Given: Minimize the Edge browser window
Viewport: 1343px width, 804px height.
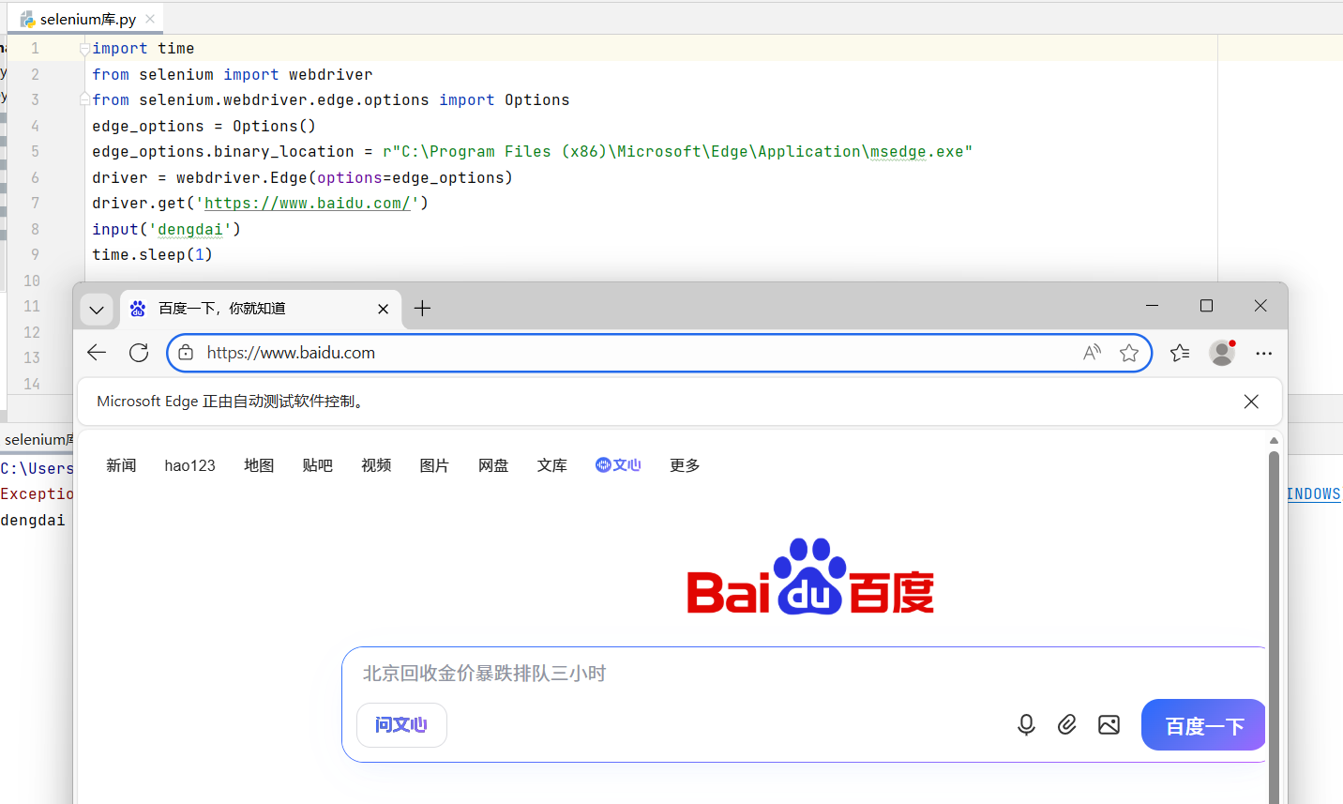Looking at the screenshot, I should click(x=1152, y=306).
